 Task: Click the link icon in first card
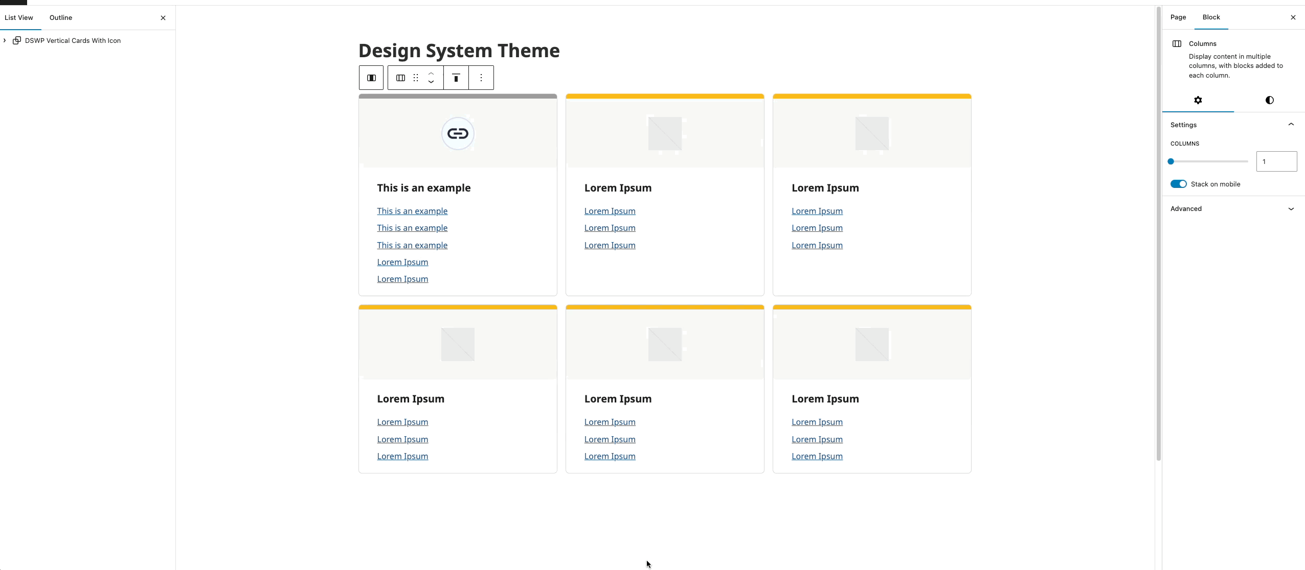pyautogui.click(x=458, y=134)
